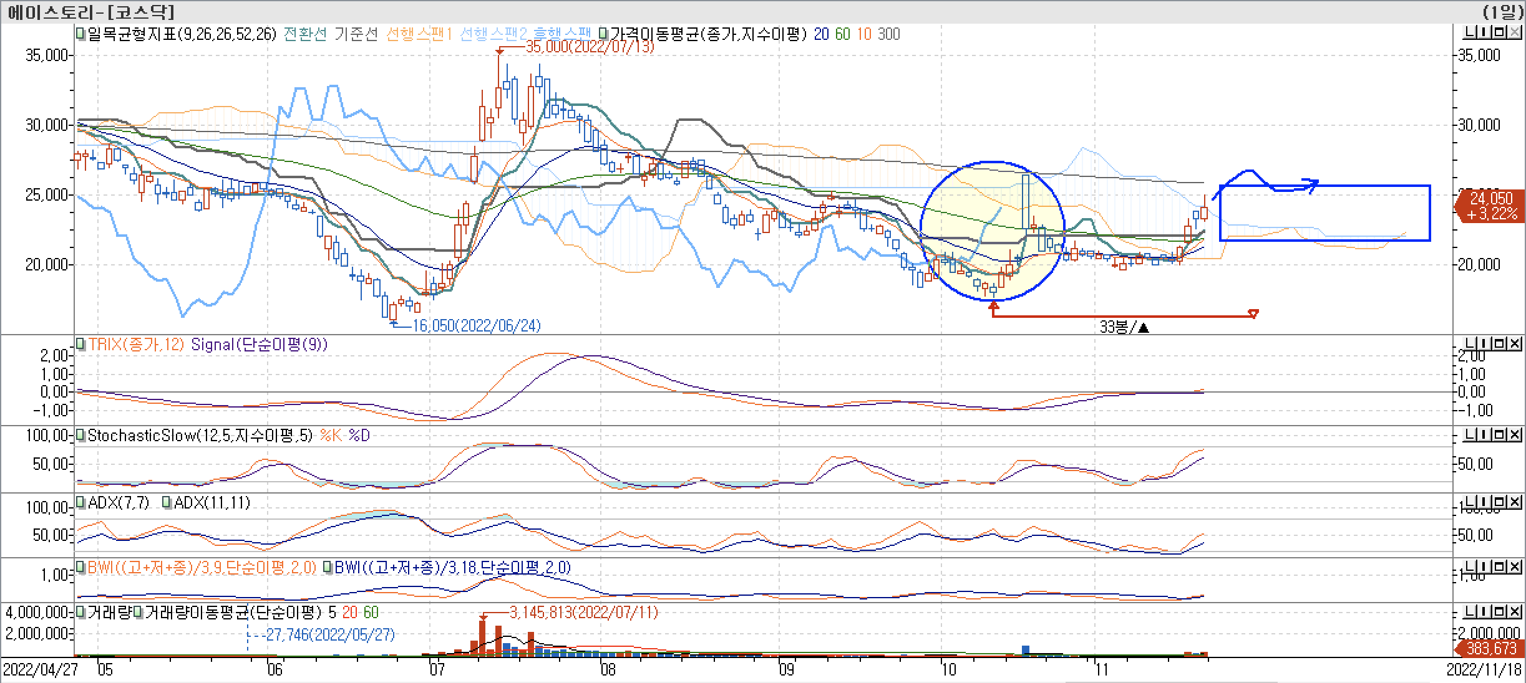Maximize the price chart panel

tap(1500, 32)
